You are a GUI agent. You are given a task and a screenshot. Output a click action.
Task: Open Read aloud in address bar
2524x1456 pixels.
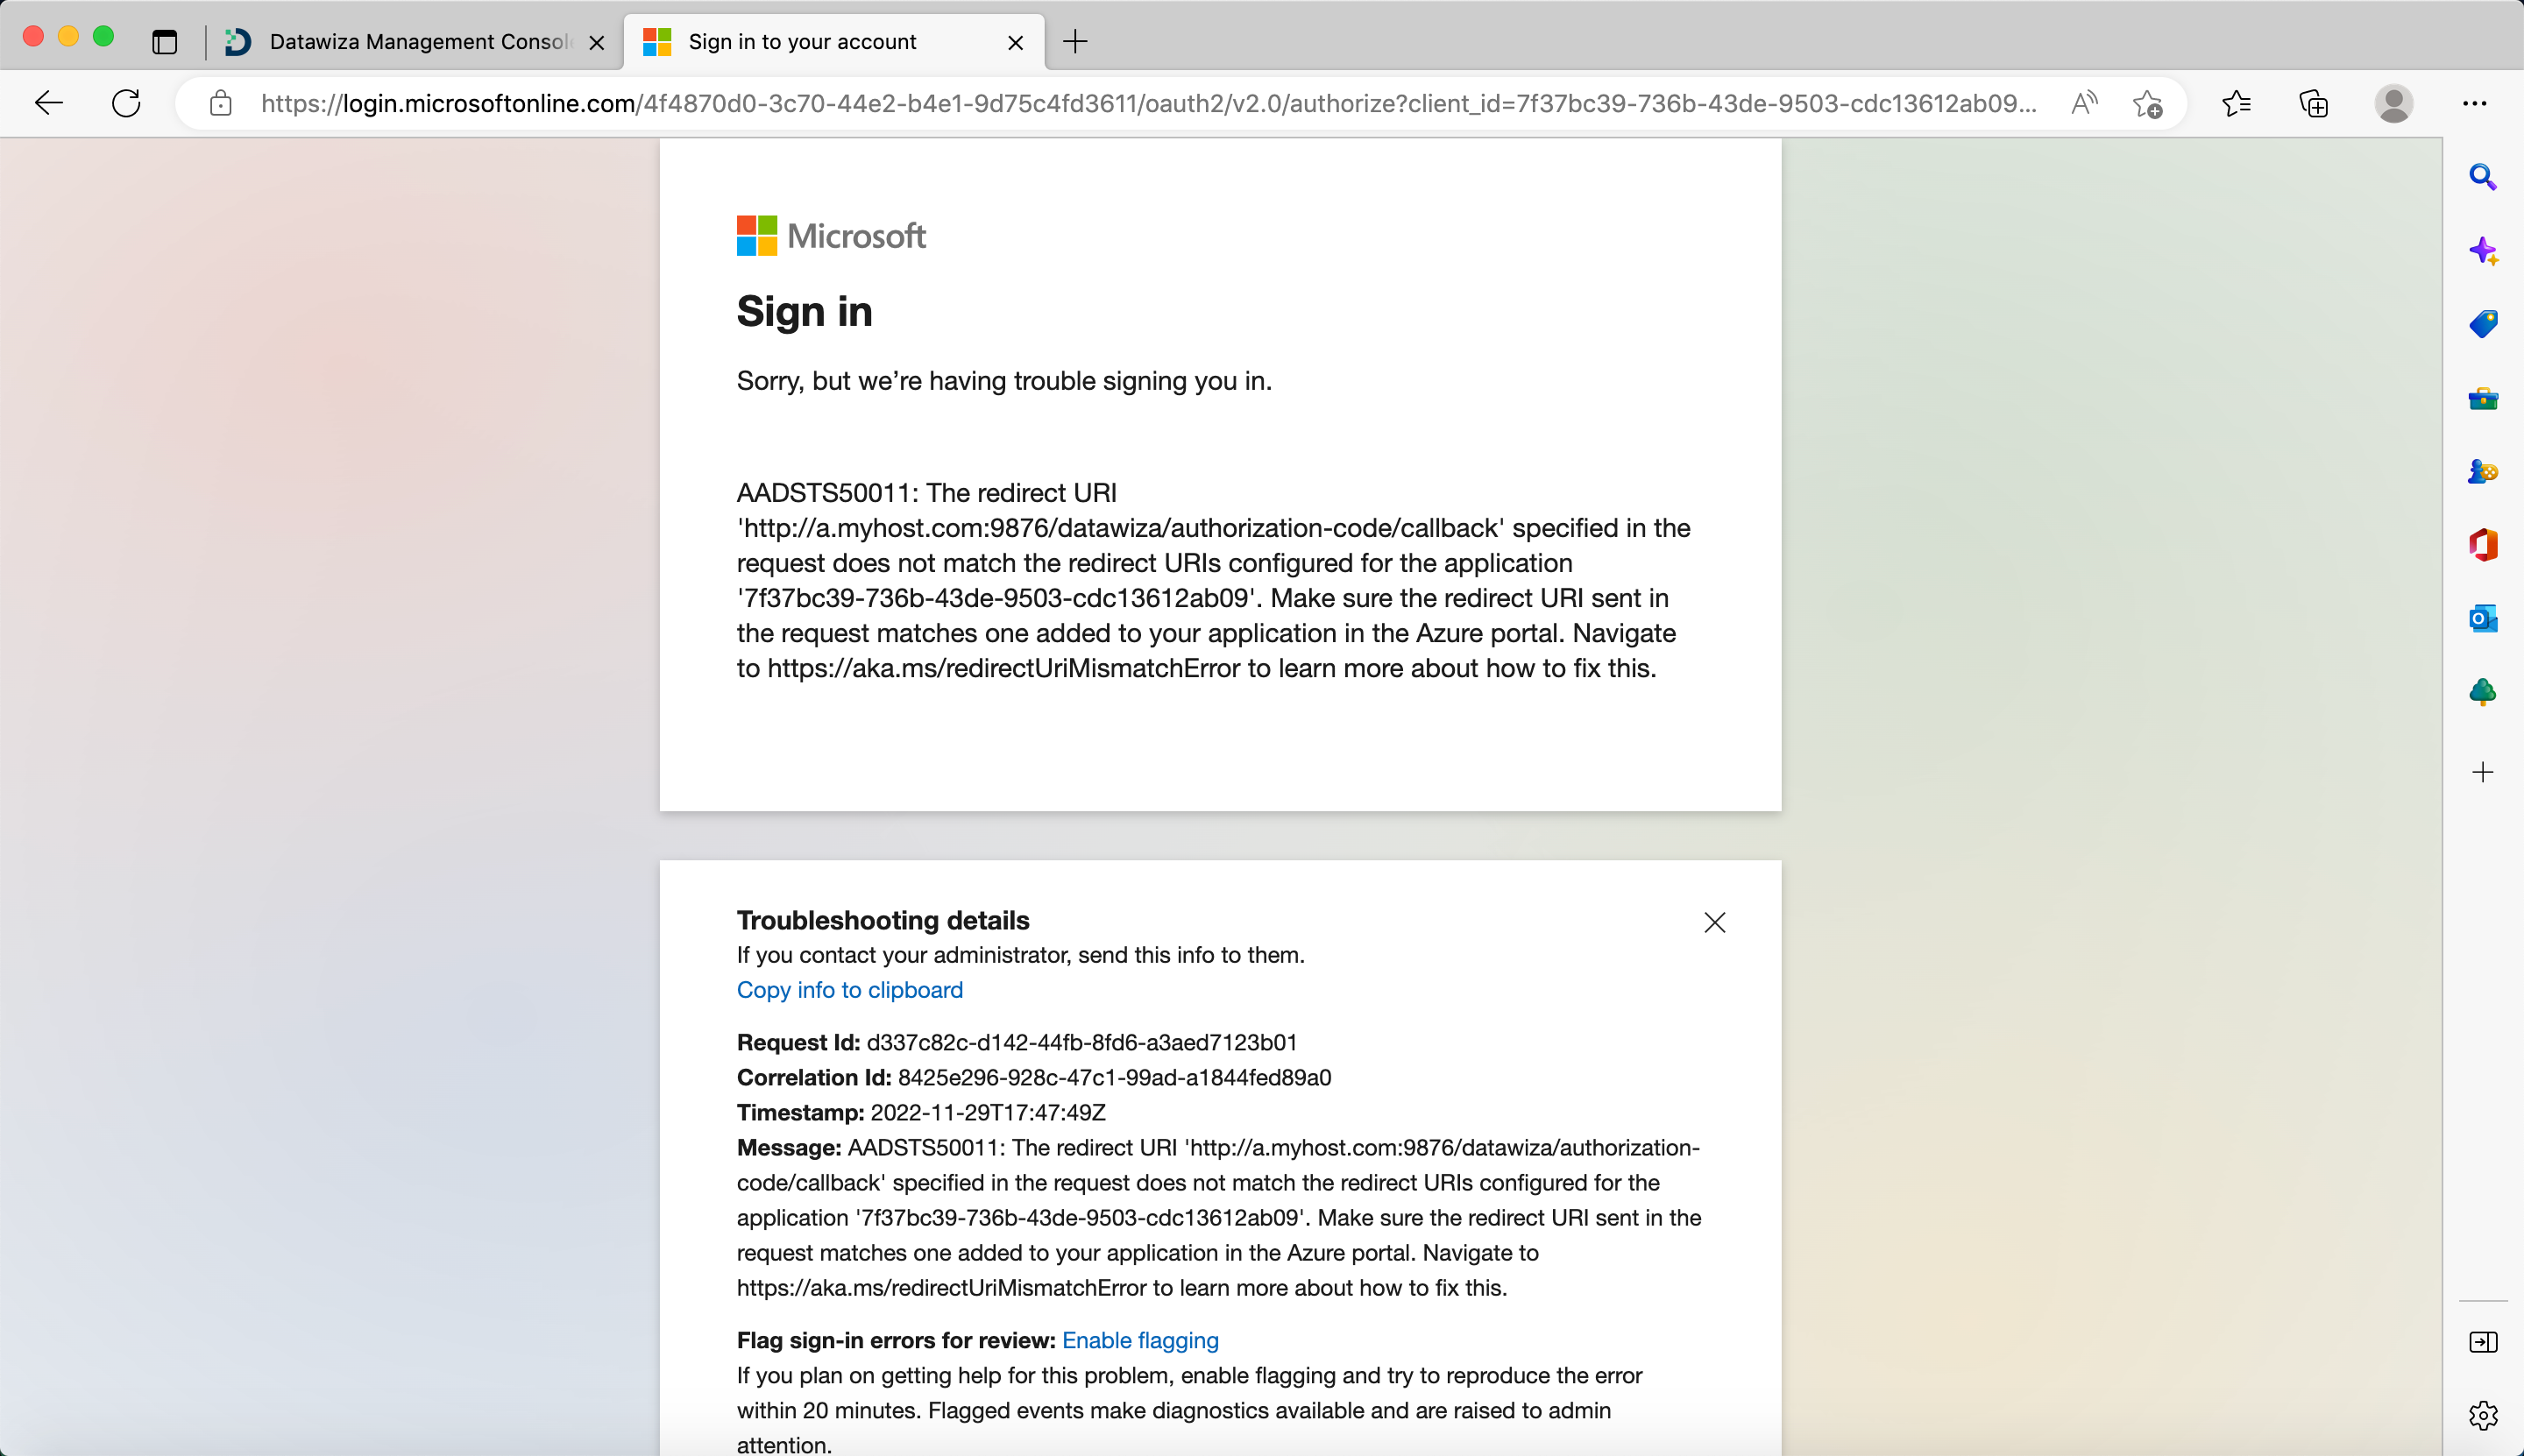coord(2084,103)
